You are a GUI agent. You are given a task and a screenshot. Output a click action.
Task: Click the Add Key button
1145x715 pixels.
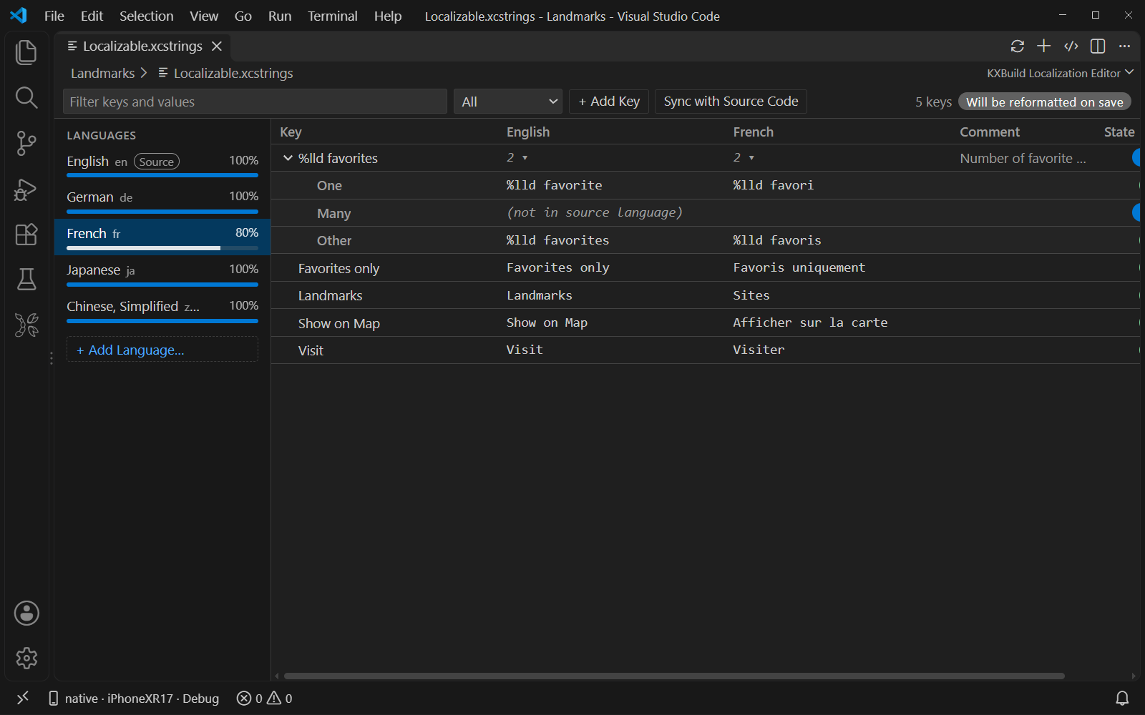(x=609, y=102)
